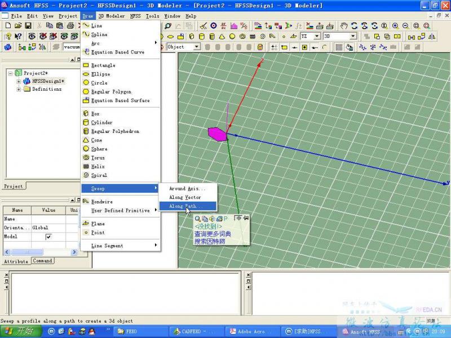Click the more-dictionaries link in popup
This screenshot has width=451, height=338.
pyautogui.click(x=213, y=234)
